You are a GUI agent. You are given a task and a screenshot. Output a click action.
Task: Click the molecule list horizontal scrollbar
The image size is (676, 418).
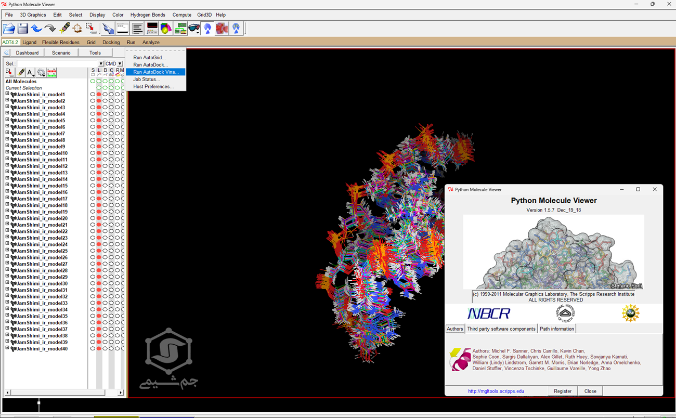pyautogui.click(x=64, y=393)
